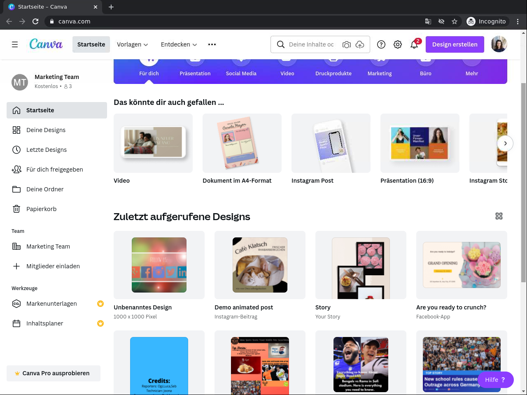Open the help question mark icon

pyautogui.click(x=381, y=44)
